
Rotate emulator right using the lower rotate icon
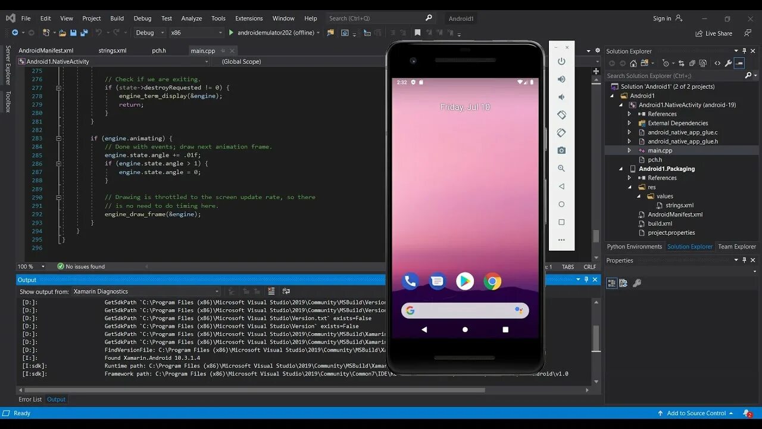pyautogui.click(x=561, y=133)
